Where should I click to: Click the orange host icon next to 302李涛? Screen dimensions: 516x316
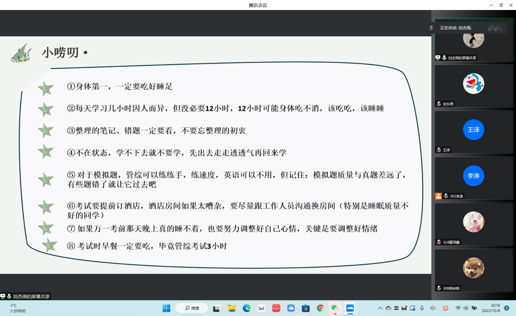[438, 196]
